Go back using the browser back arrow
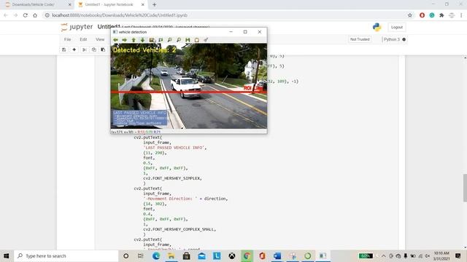467x262 pixels. pyautogui.click(x=6, y=15)
